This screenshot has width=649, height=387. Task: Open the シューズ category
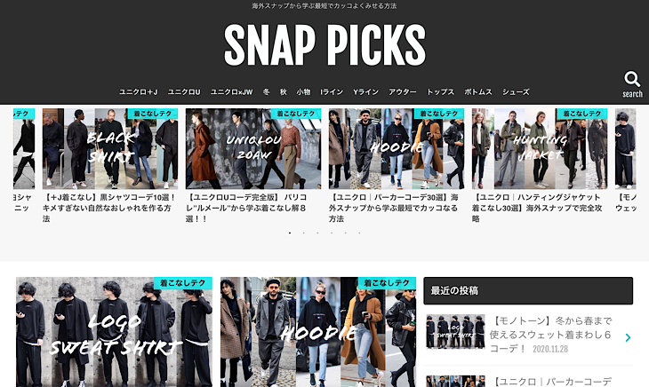516,92
